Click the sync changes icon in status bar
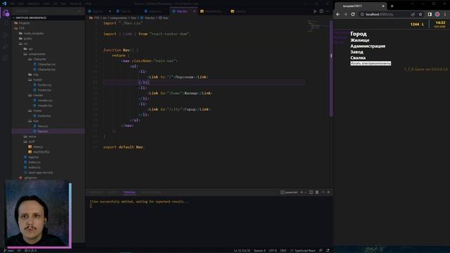Viewport: 450px width, 253px height. (x=19, y=250)
